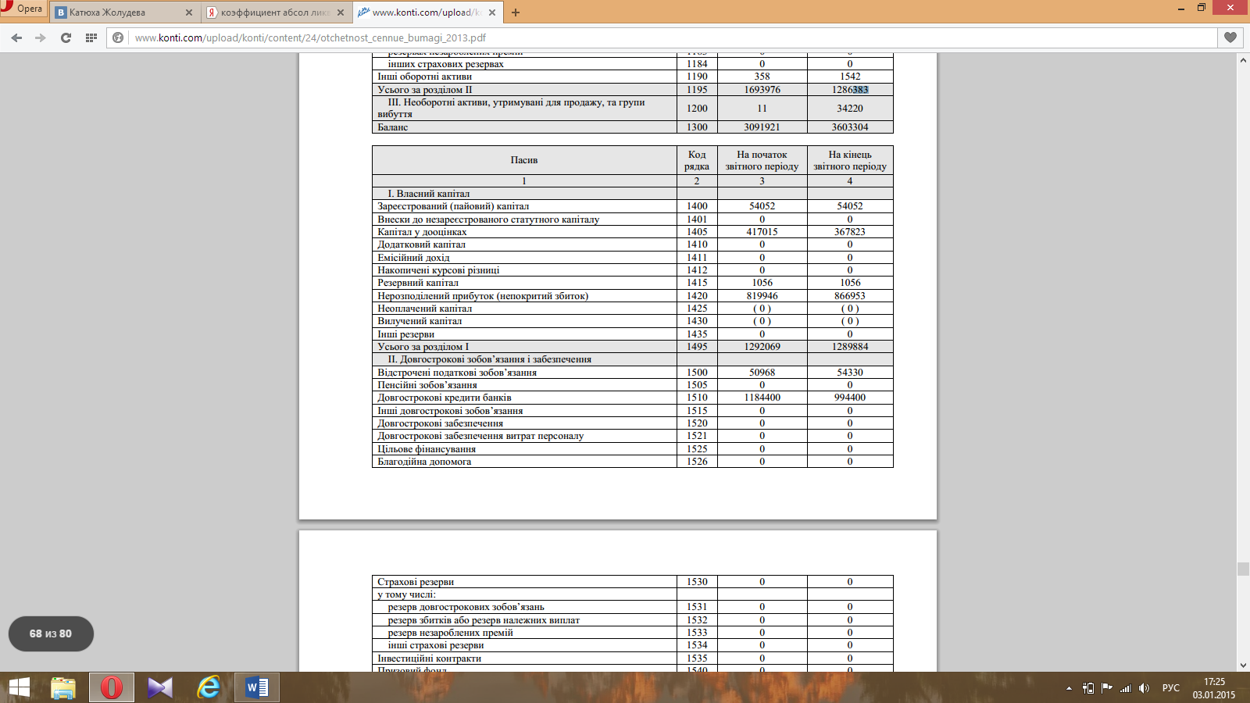The width and height of the screenshot is (1250, 703).
Task: Reload the current PDF page
Action: click(66, 37)
